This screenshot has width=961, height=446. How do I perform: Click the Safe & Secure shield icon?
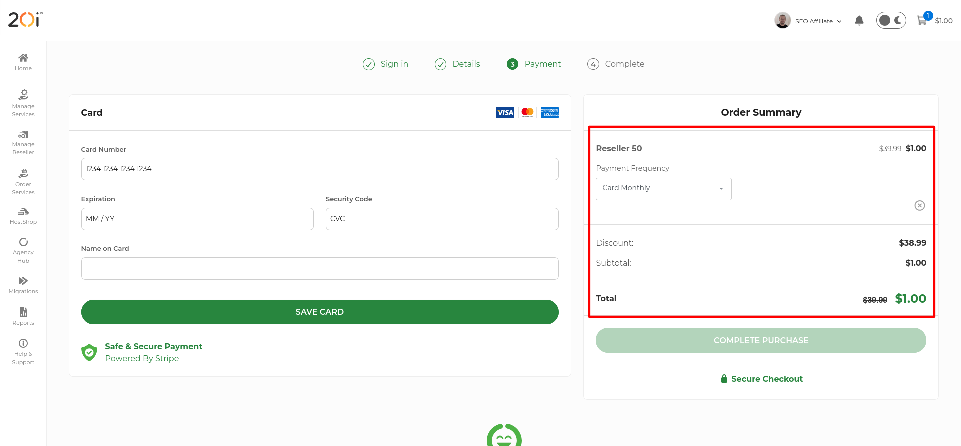tap(89, 352)
